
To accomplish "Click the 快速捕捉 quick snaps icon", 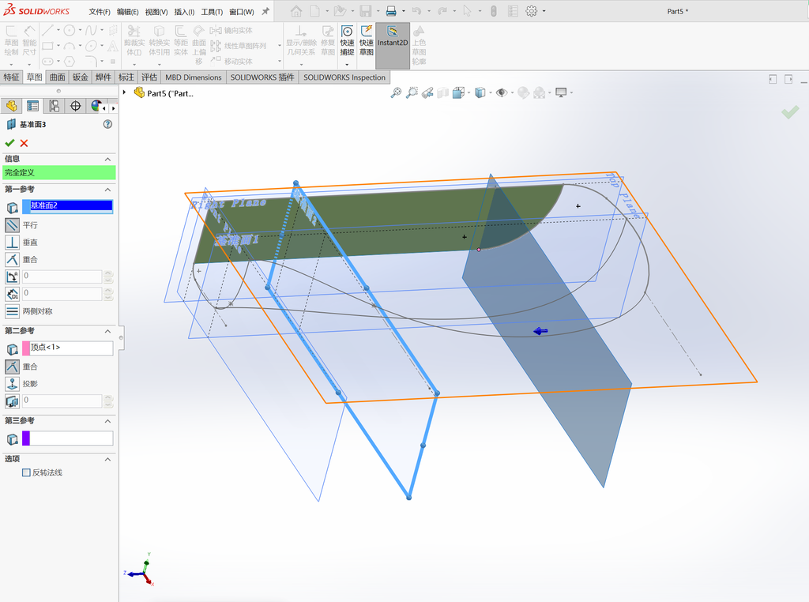I will click(348, 40).
